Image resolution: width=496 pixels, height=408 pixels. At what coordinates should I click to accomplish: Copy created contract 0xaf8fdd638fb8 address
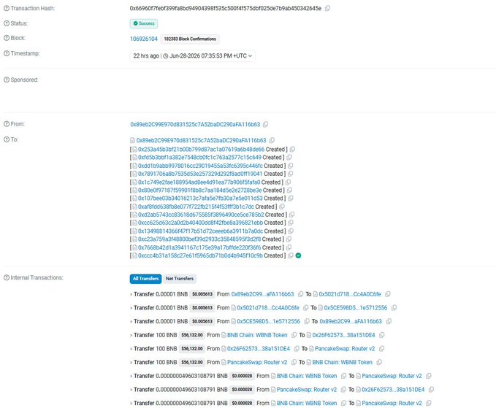(282, 207)
